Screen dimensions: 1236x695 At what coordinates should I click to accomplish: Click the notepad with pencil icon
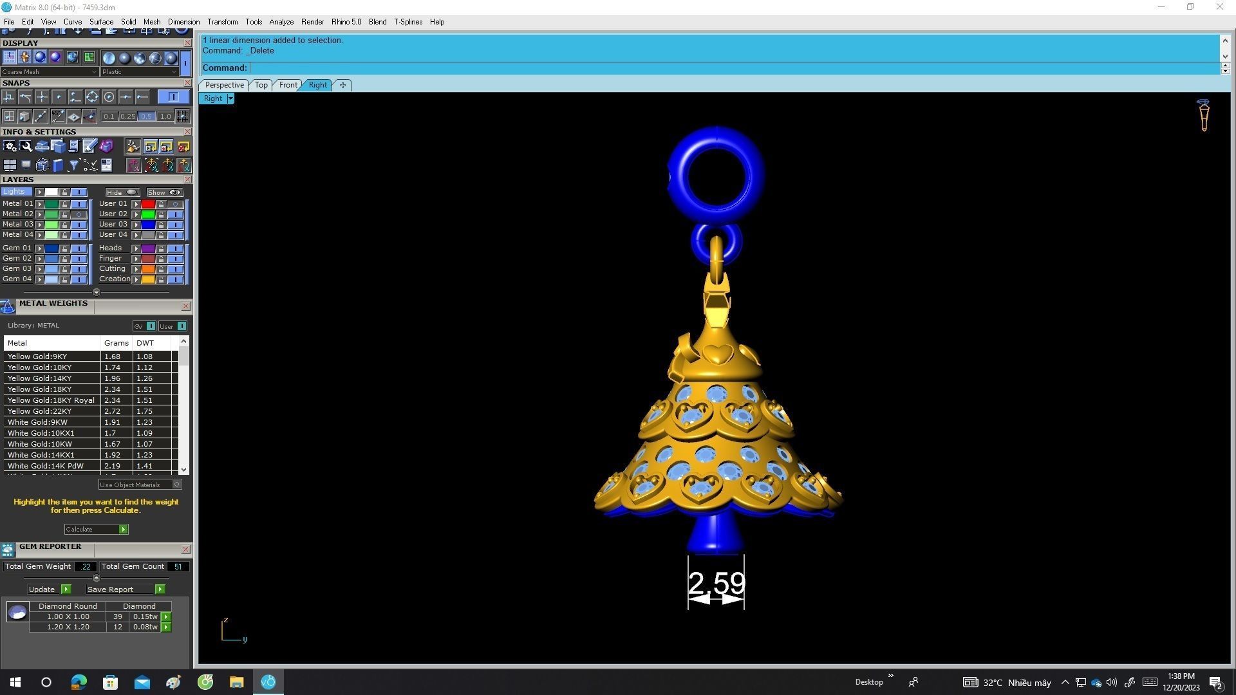[90, 147]
